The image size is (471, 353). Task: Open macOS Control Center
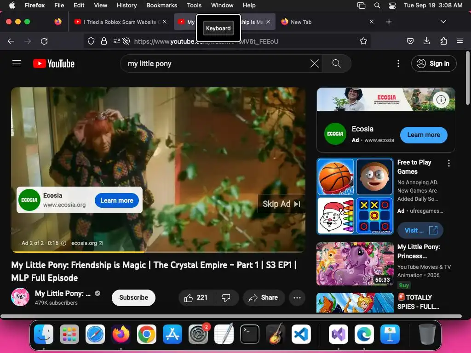pos(392,6)
